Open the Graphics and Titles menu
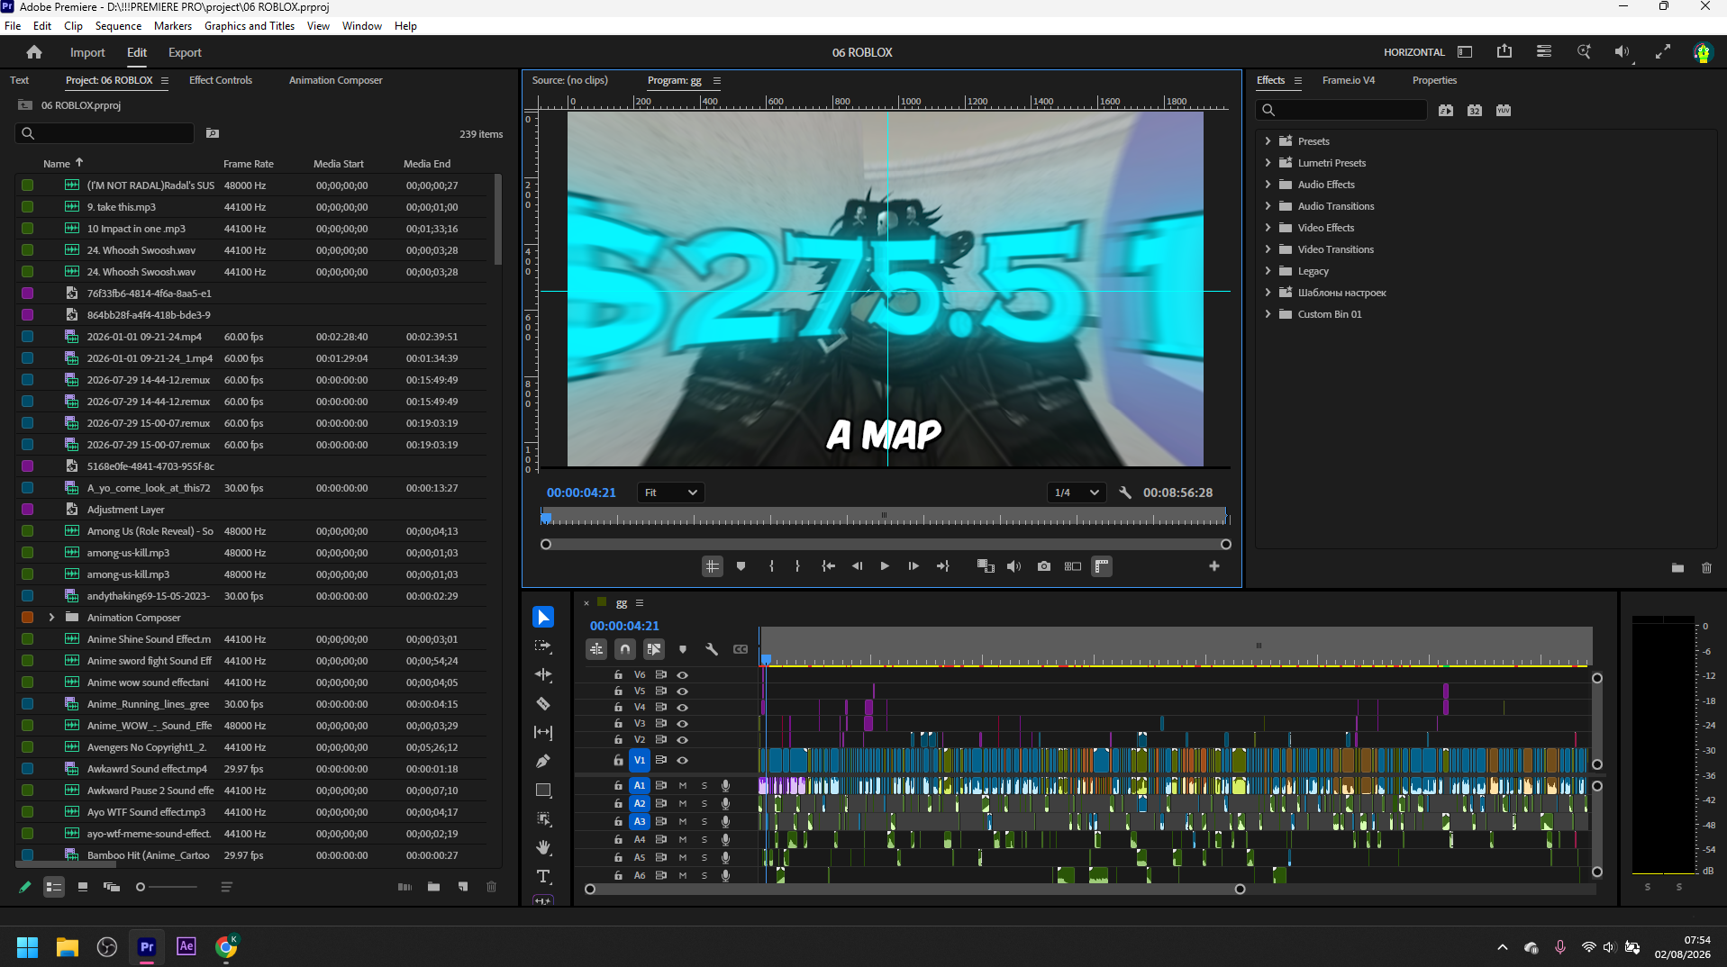Viewport: 1727px width, 967px height. pyautogui.click(x=250, y=26)
